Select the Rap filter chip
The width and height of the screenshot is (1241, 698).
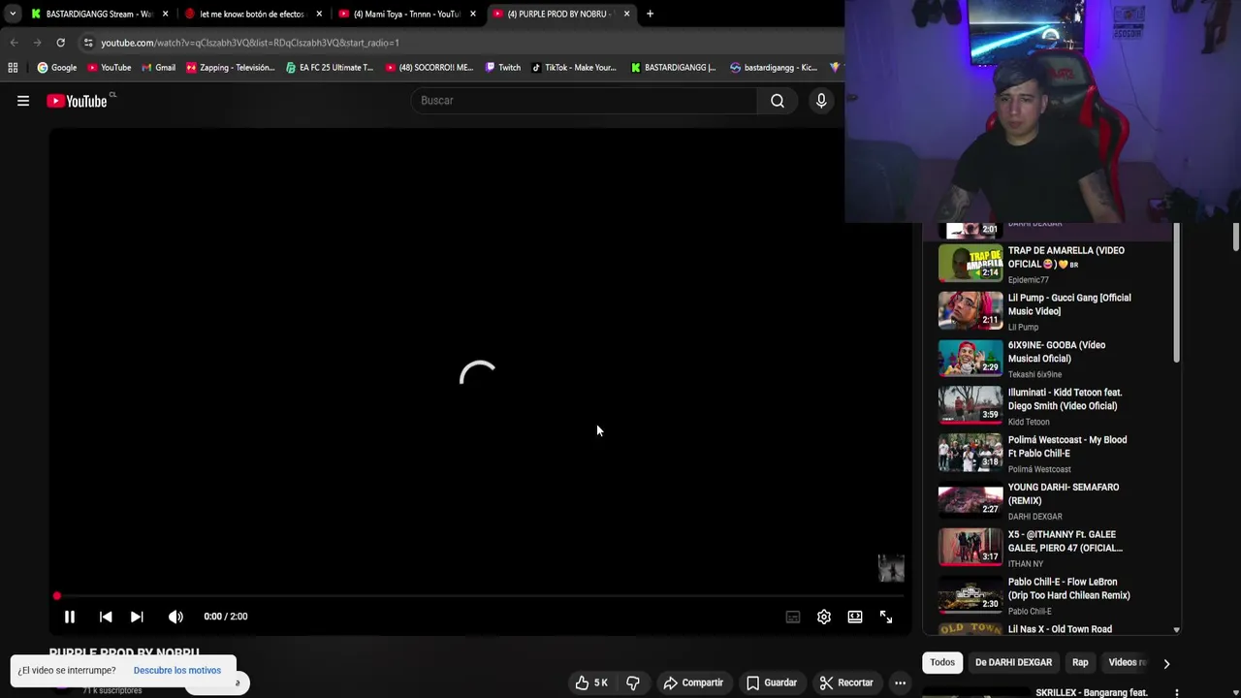pos(1080,662)
